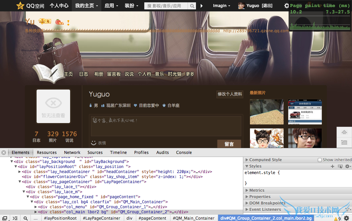The width and height of the screenshot is (352, 221).
Task: Open the console drawer icon
Action: point(15,218)
